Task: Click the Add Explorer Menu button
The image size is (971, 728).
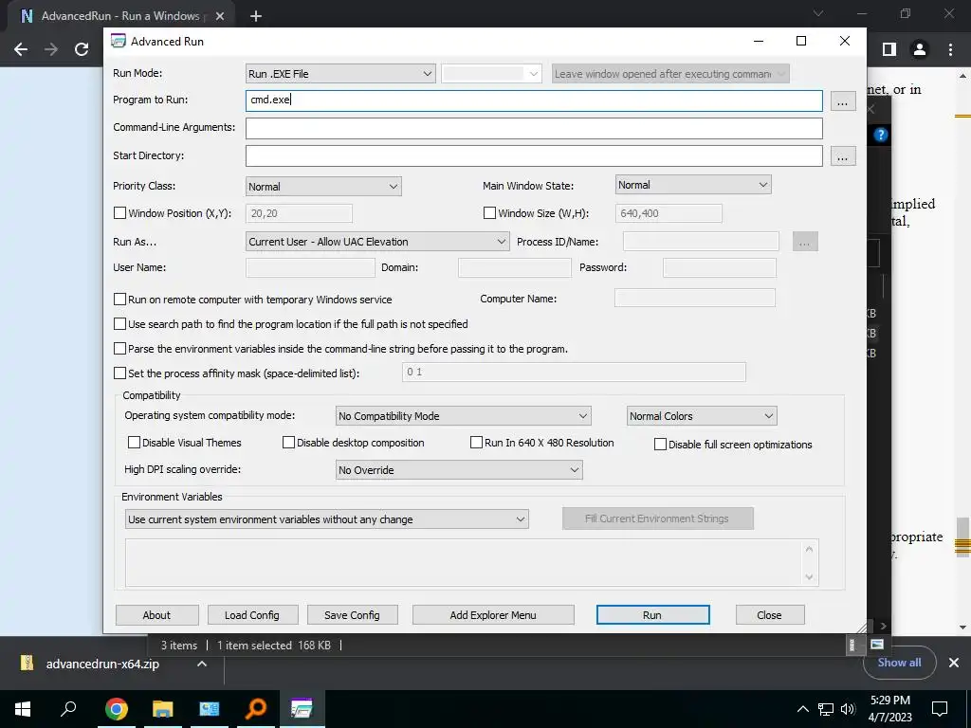Action: (493, 614)
